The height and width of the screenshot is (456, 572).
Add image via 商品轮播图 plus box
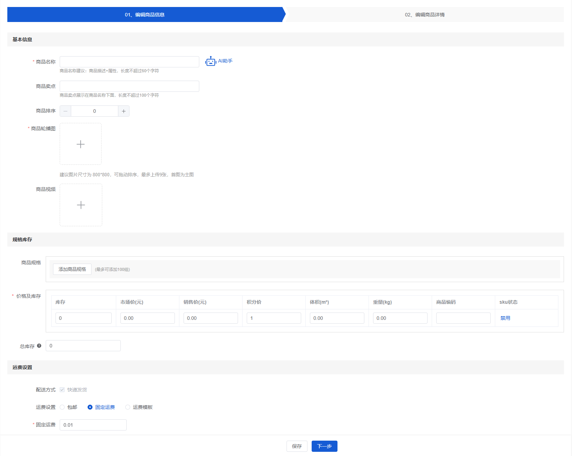click(81, 144)
